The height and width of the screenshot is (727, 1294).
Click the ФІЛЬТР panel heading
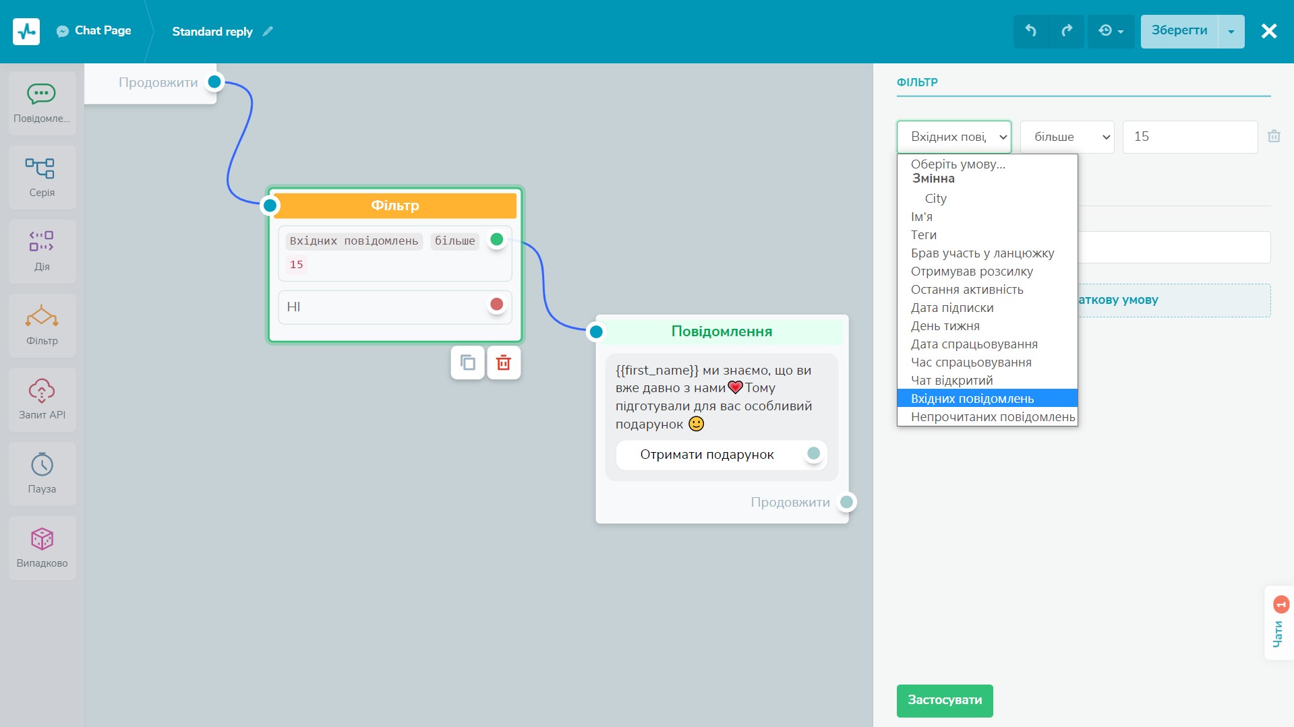[x=917, y=82]
